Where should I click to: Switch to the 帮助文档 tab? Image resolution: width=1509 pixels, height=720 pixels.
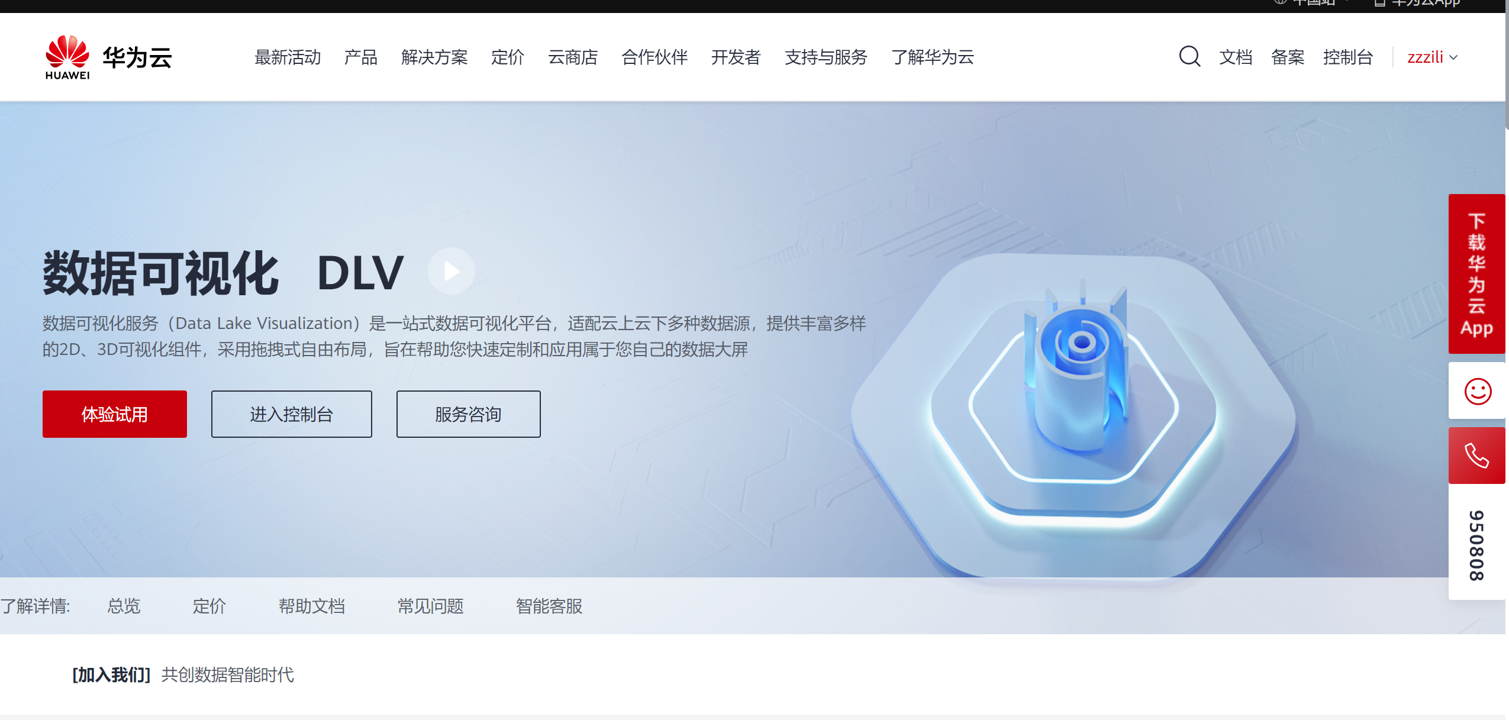coord(312,606)
